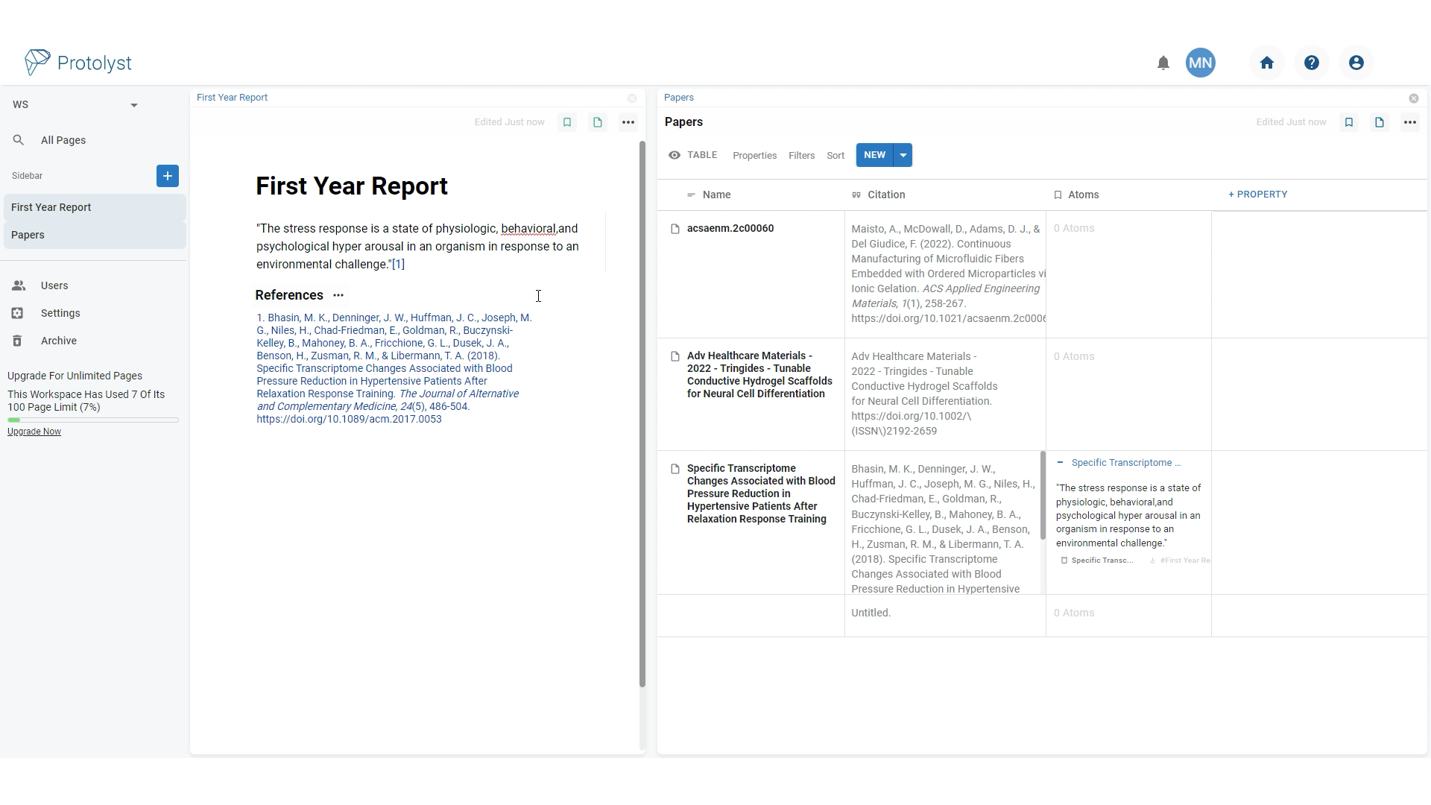1431x805 pixels.
Task: Click the document icon beside First Year Report bookmark
Action: click(598, 121)
